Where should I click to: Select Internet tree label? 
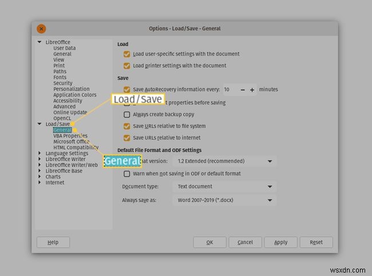click(55, 182)
